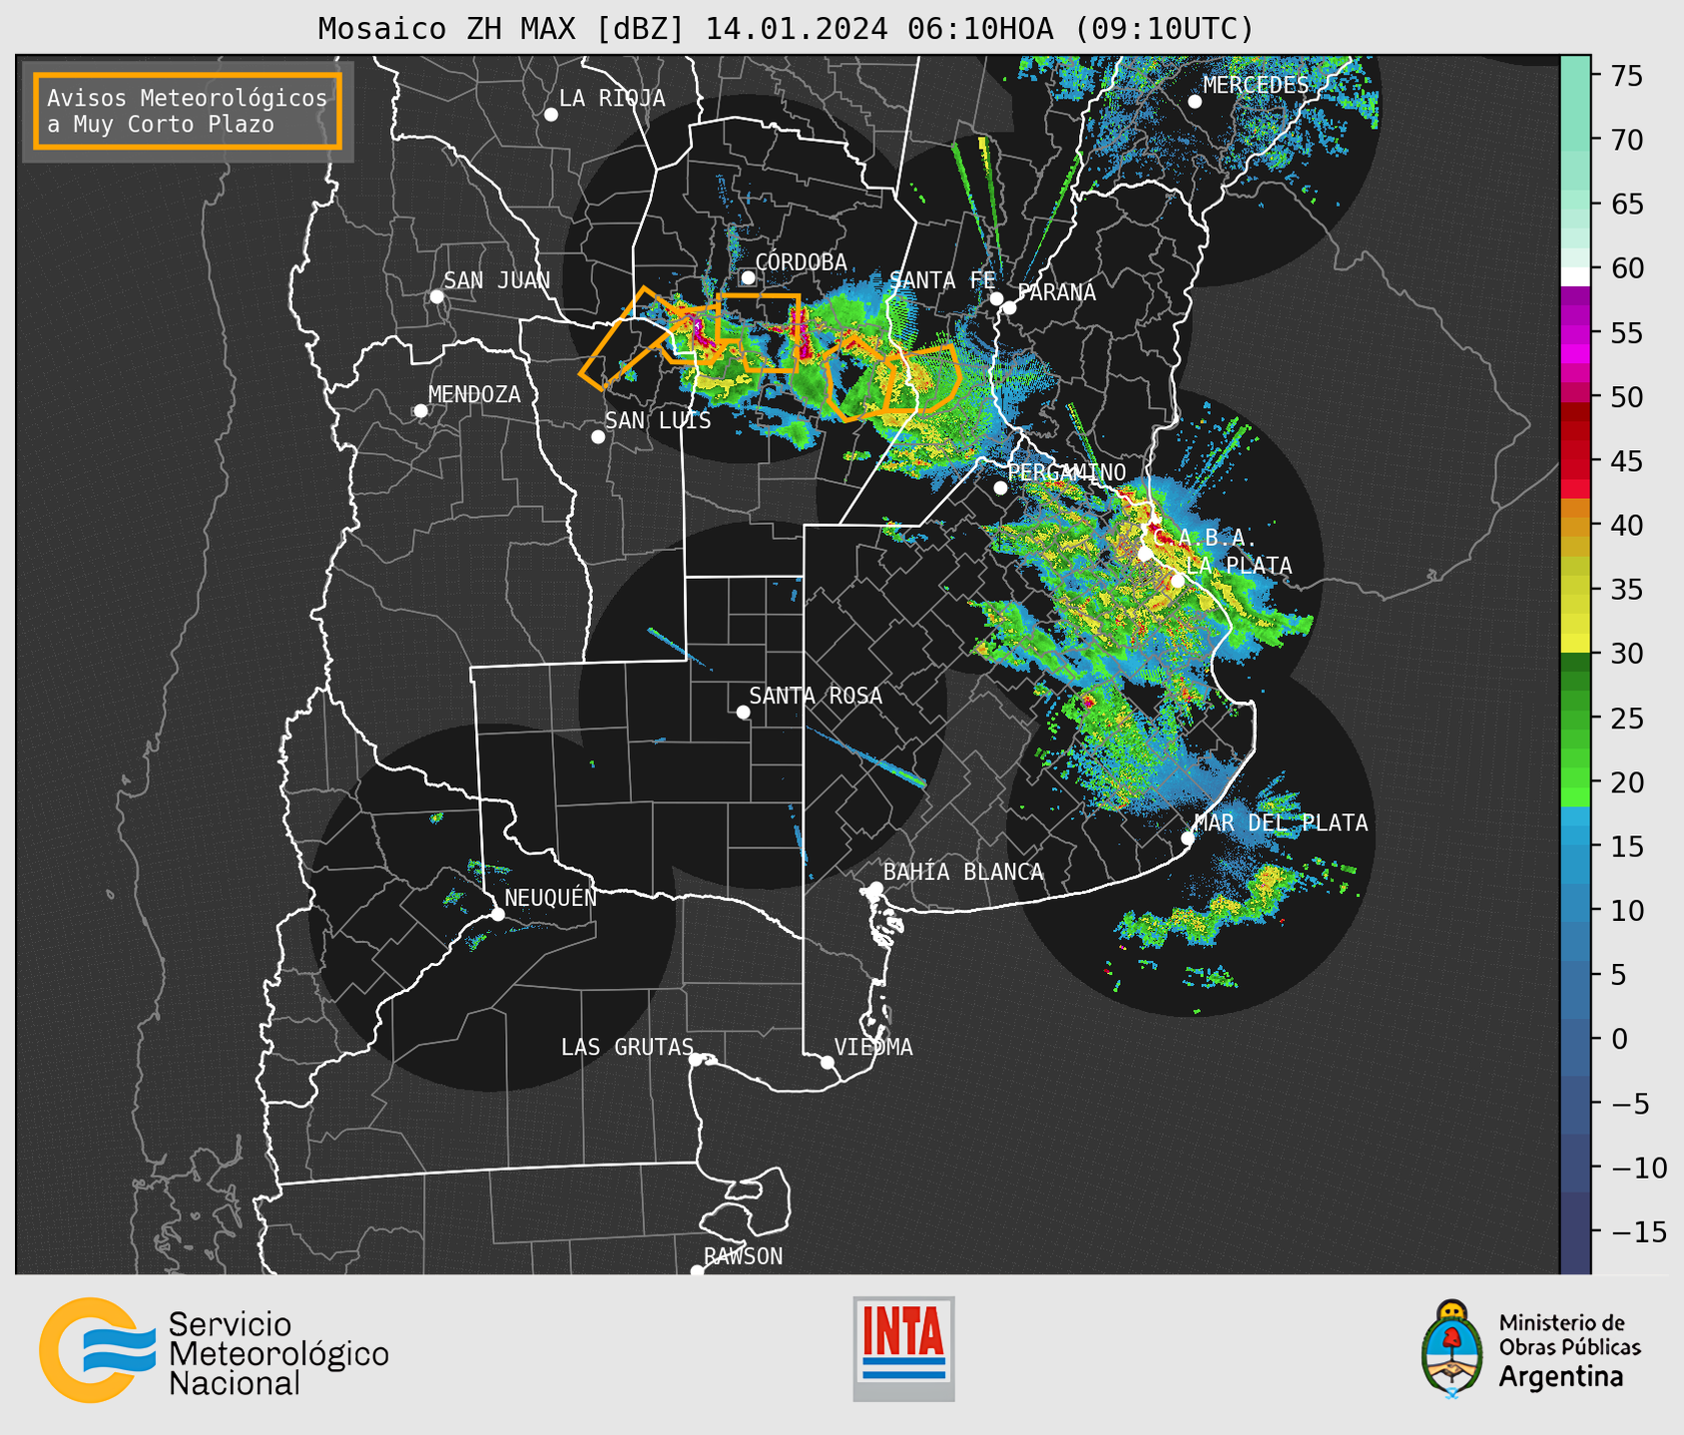Click the San Juan city marker dot
Viewport: 1684px width, 1435px height.
(436, 296)
